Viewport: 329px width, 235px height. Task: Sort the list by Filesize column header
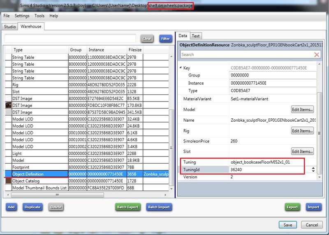coord(135,50)
